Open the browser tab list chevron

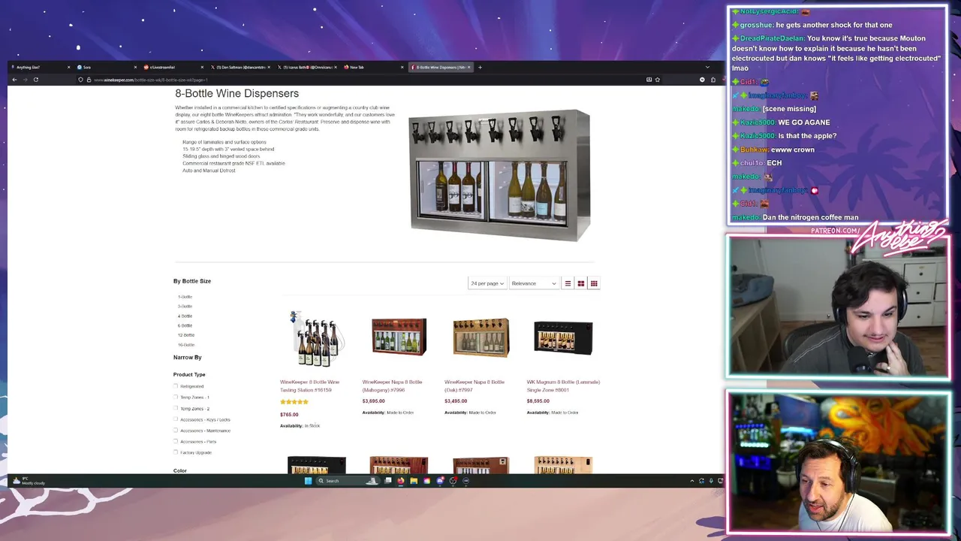(x=706, y=67)
